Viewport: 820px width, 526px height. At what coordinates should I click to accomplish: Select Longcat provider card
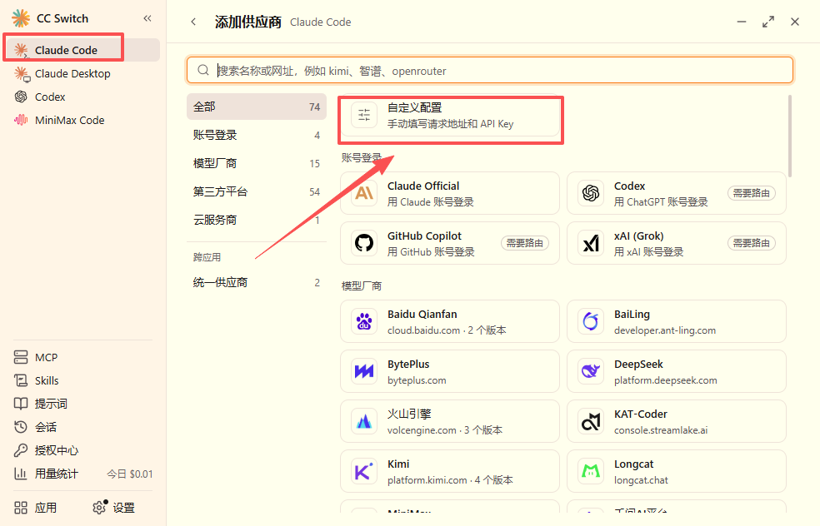tap(677, 472)
